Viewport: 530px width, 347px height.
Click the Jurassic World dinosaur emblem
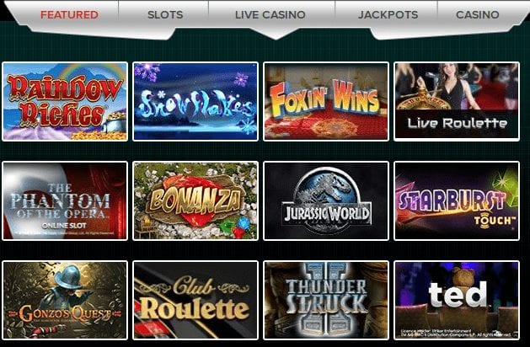326,188
